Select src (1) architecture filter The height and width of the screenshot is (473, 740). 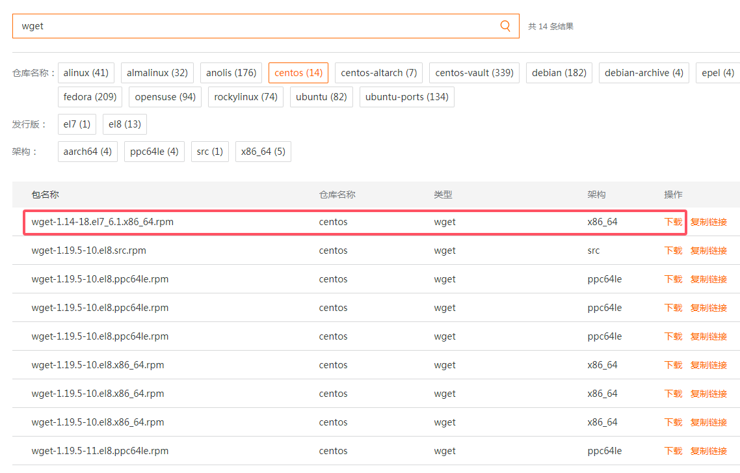210,152
